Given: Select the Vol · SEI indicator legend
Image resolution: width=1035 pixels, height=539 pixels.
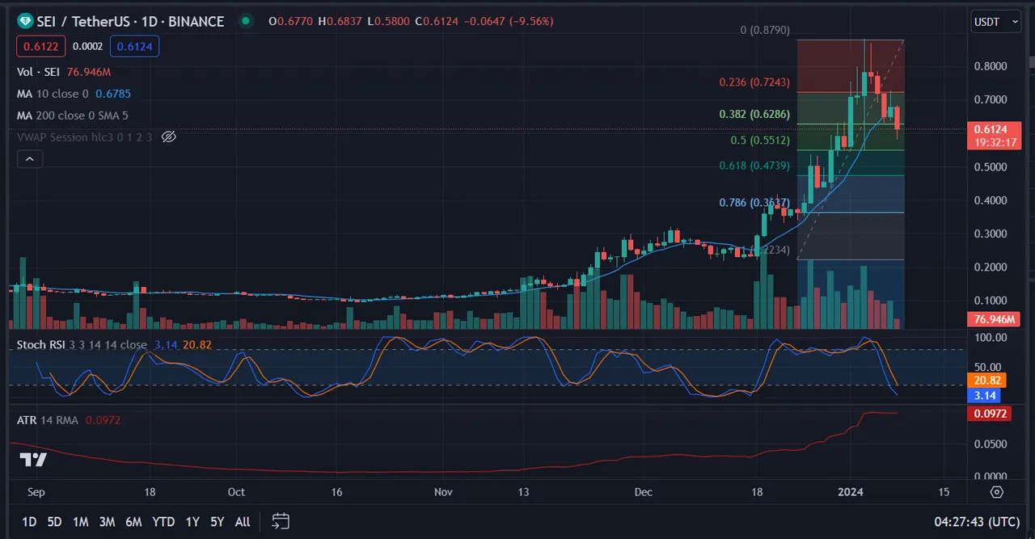Looking at the screenshot, I should 64,72.
